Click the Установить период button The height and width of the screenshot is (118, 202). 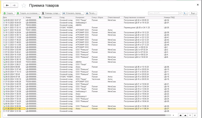pos(73,13)
